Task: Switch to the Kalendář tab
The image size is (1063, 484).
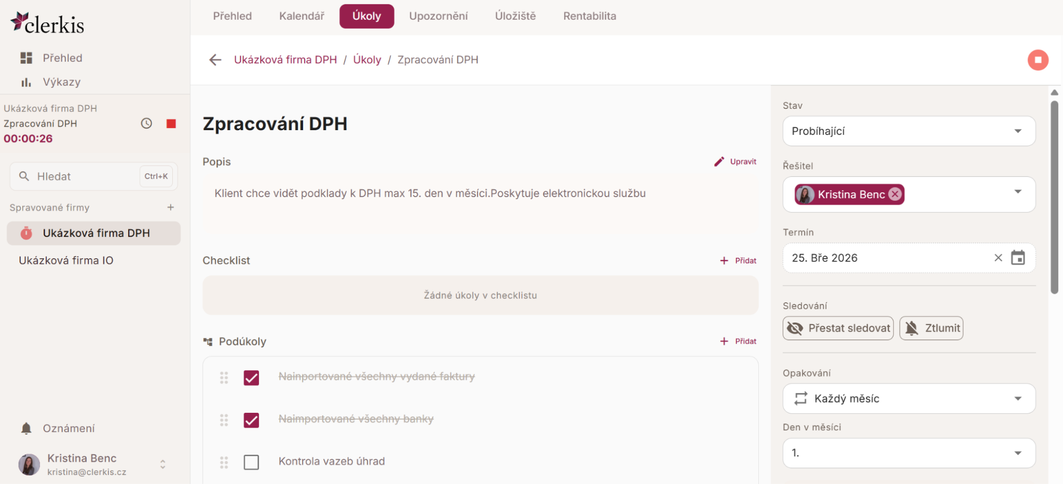Action: point(302,16)
